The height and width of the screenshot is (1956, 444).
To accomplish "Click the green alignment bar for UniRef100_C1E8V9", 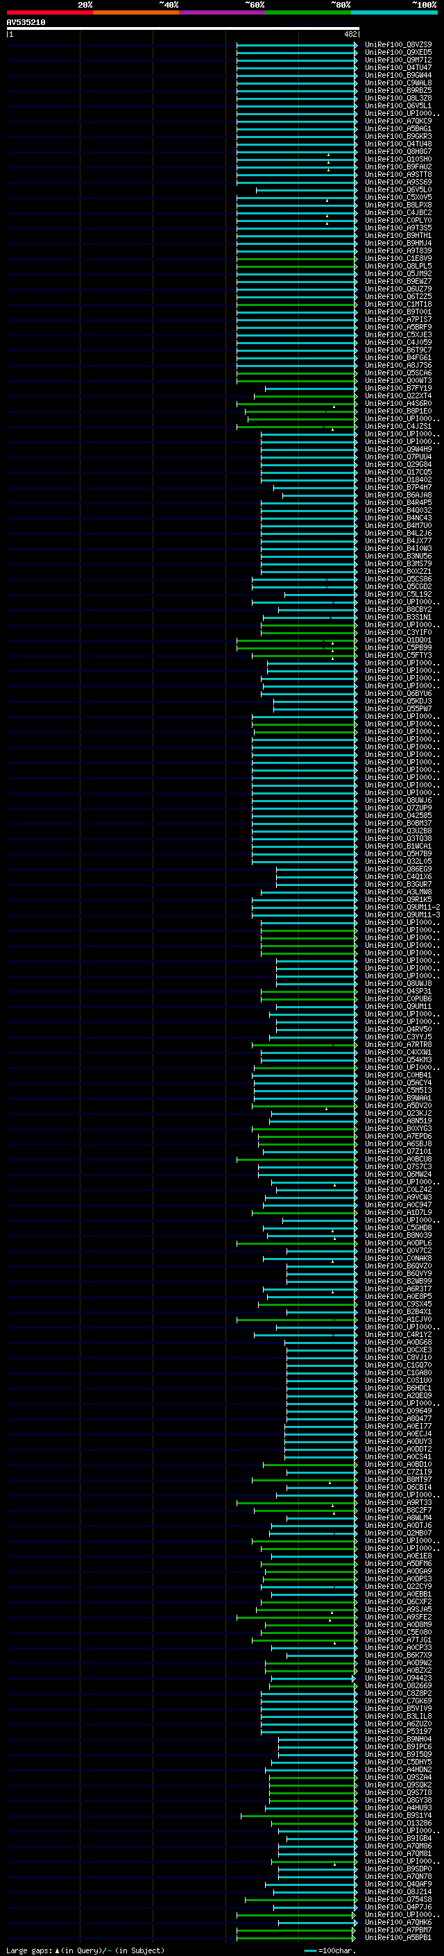I will pos(297,258).
